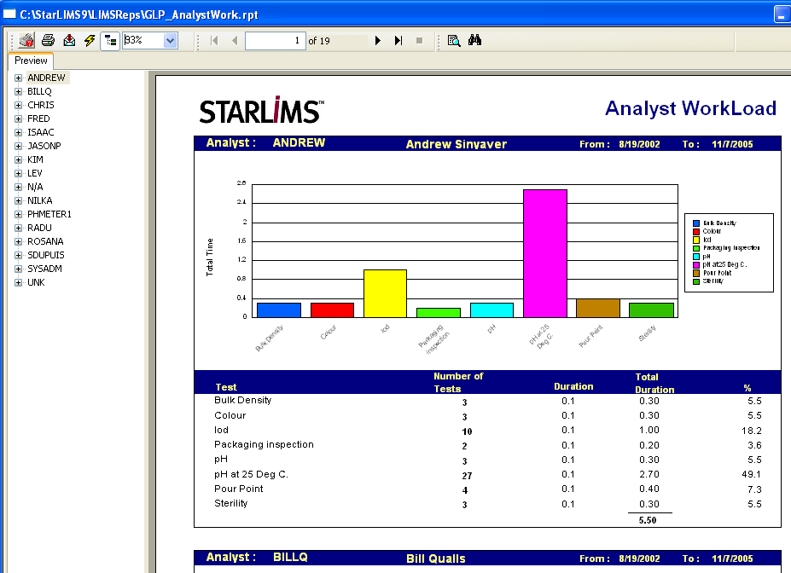Open the zoom percentage dropdown
The height and width of the screenshot is (573, 791).
[171, 40]
